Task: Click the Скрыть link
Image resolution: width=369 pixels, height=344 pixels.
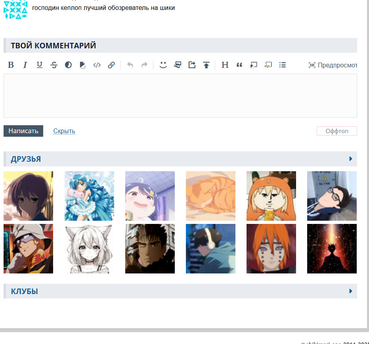Action: (64, 131)
